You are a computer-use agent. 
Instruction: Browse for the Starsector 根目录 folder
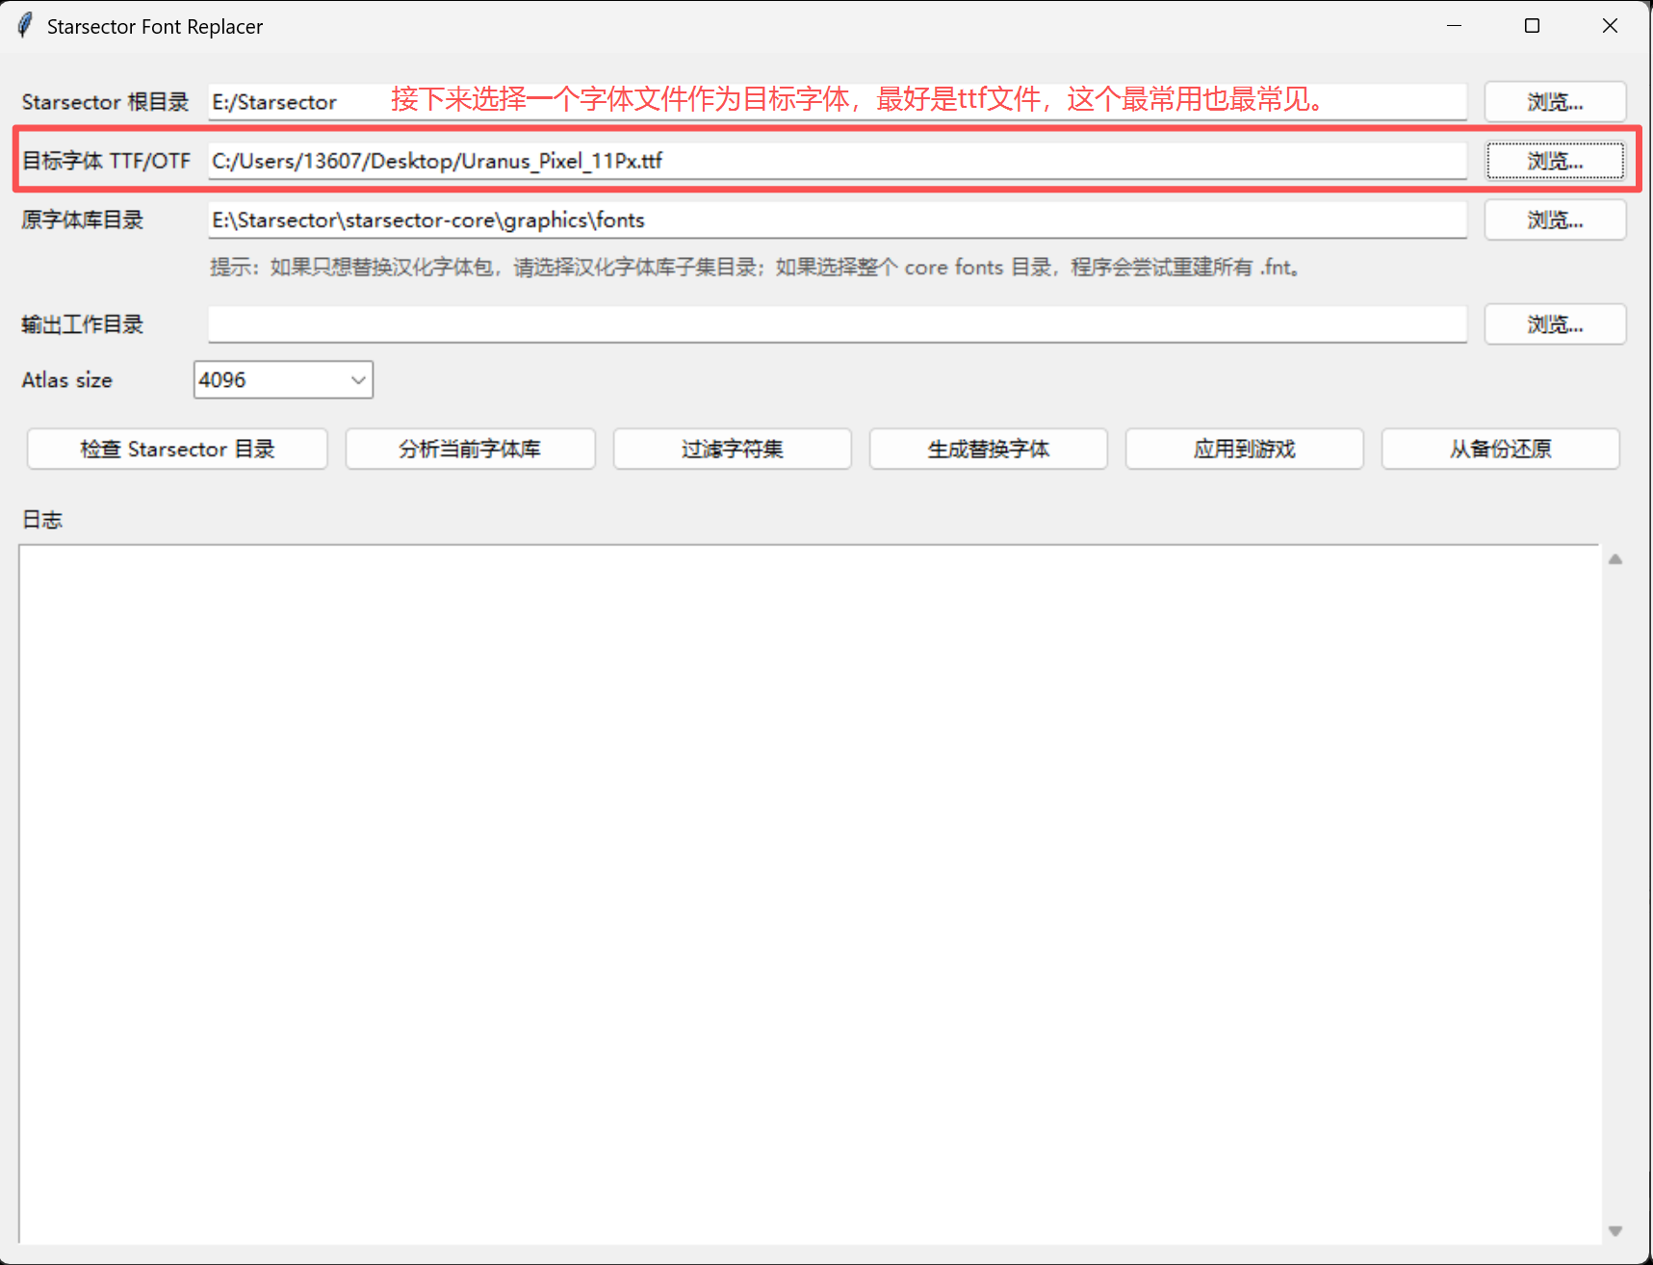point(1555,102)
